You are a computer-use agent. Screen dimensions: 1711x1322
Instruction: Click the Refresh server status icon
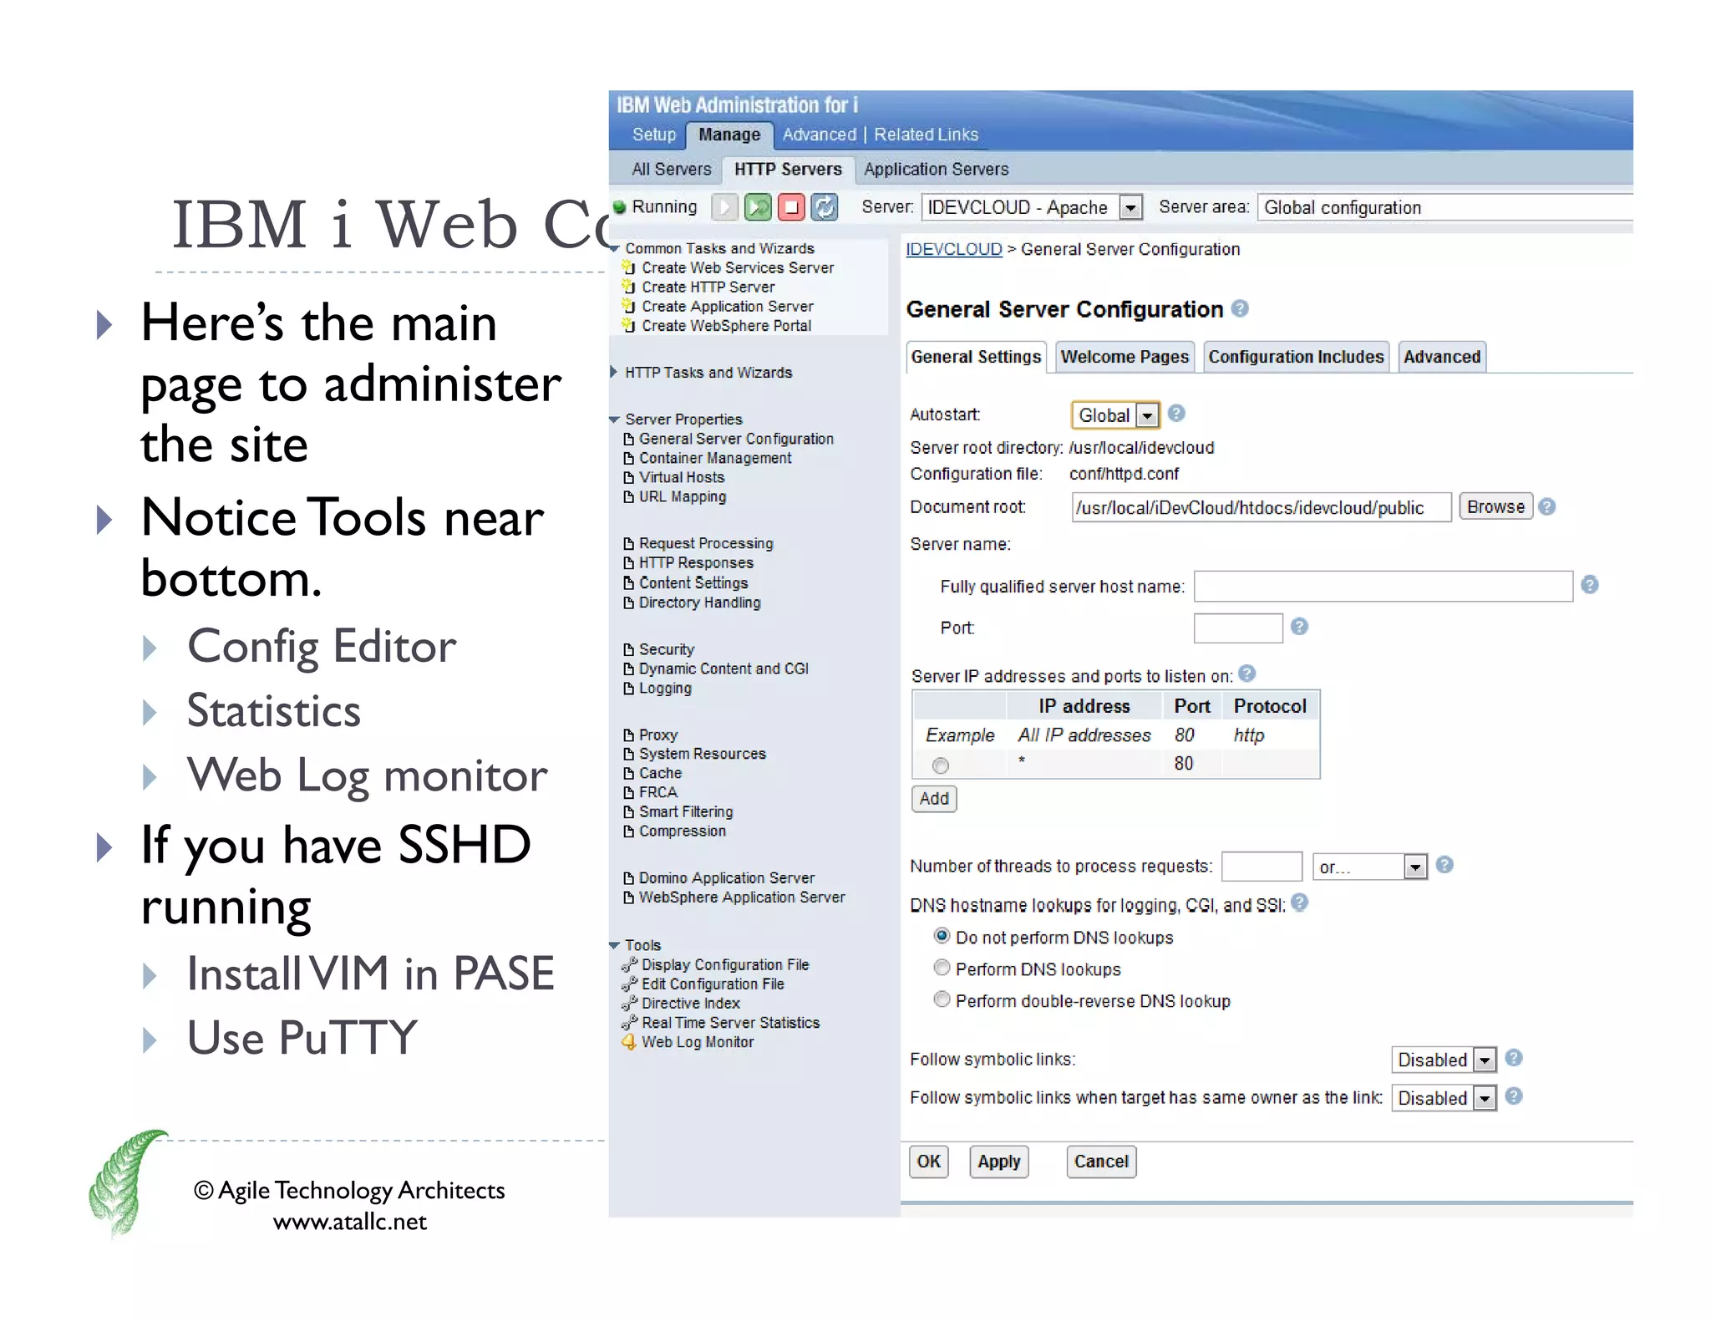point(825,207)
